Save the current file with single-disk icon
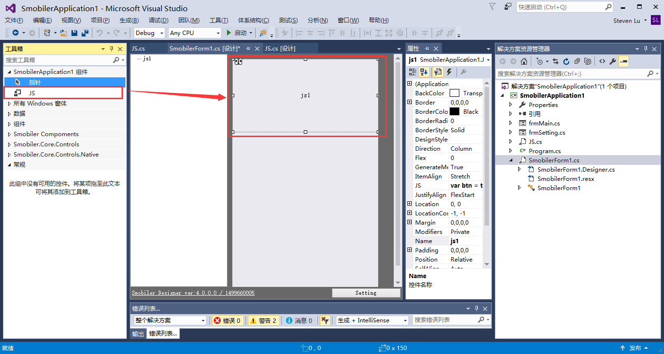The image size is (664, 354). (x=74, y=33)
